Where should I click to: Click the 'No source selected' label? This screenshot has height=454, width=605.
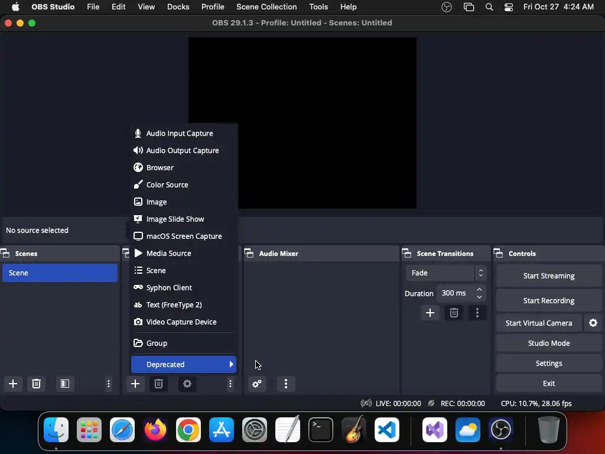pos(37,230)
